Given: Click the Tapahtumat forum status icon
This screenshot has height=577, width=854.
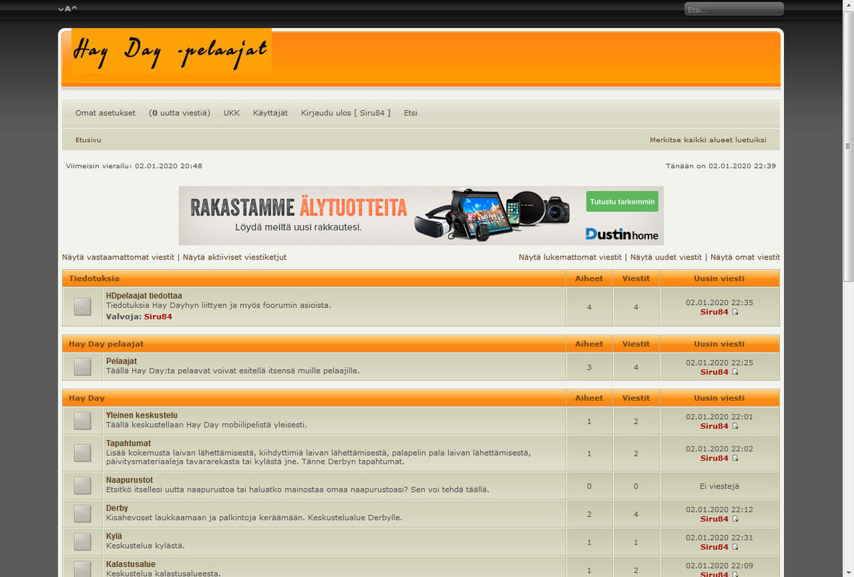Looking at the screenshot, I should coord(82,453).
